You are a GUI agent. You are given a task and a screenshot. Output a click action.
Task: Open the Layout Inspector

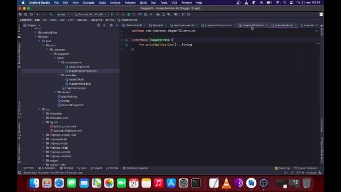tap(305, 169)
